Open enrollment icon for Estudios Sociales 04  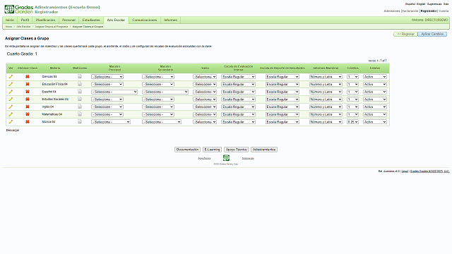[x=80, y=99]
